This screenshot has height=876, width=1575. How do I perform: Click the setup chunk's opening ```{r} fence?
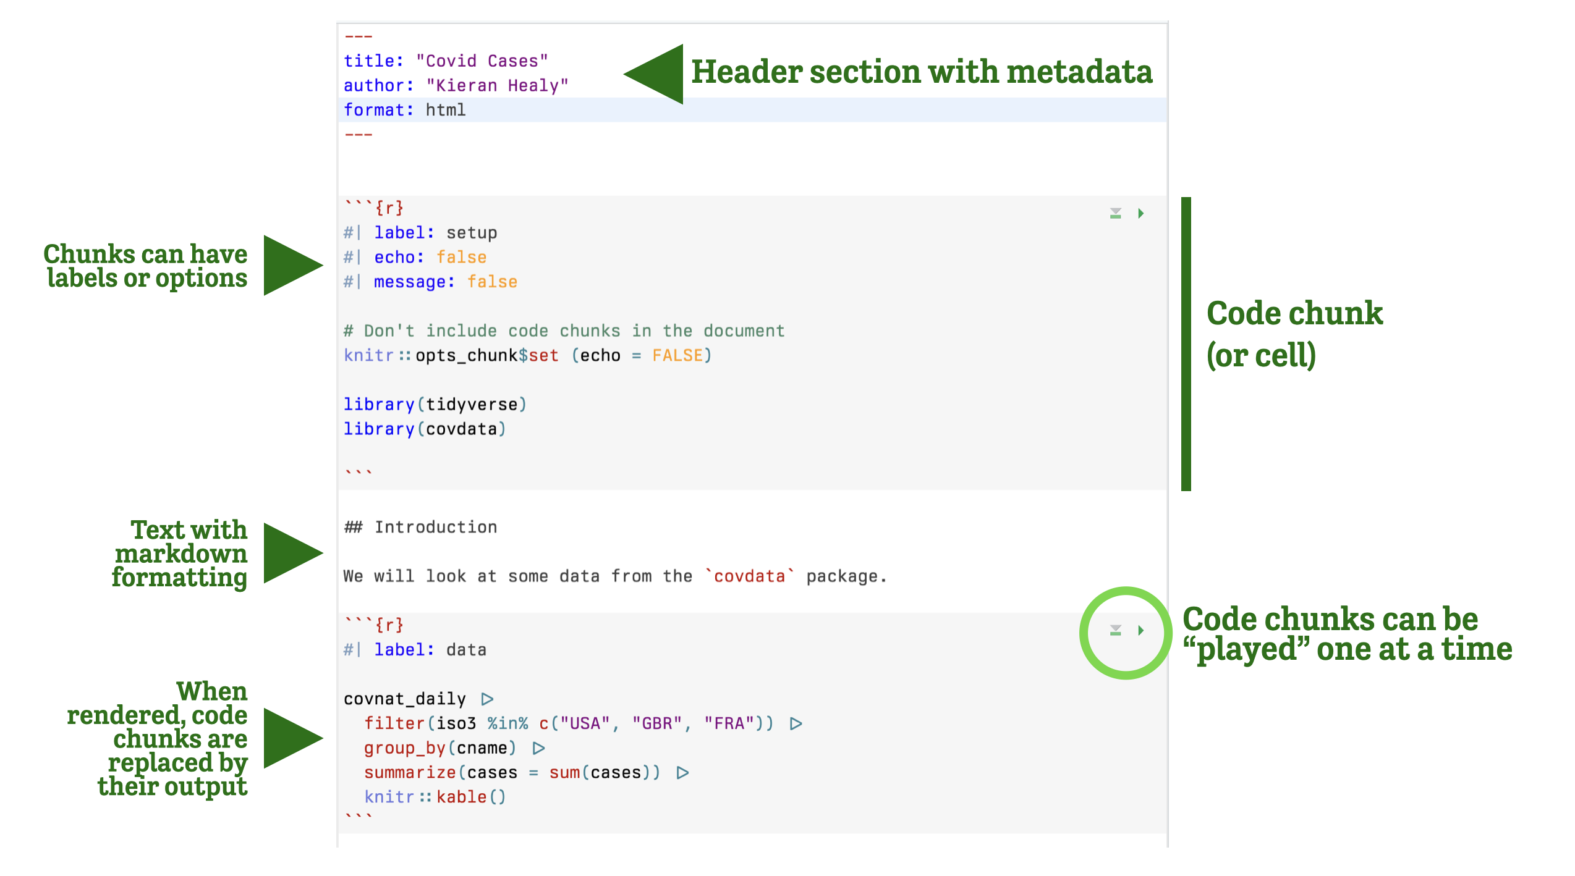(374, 208)
